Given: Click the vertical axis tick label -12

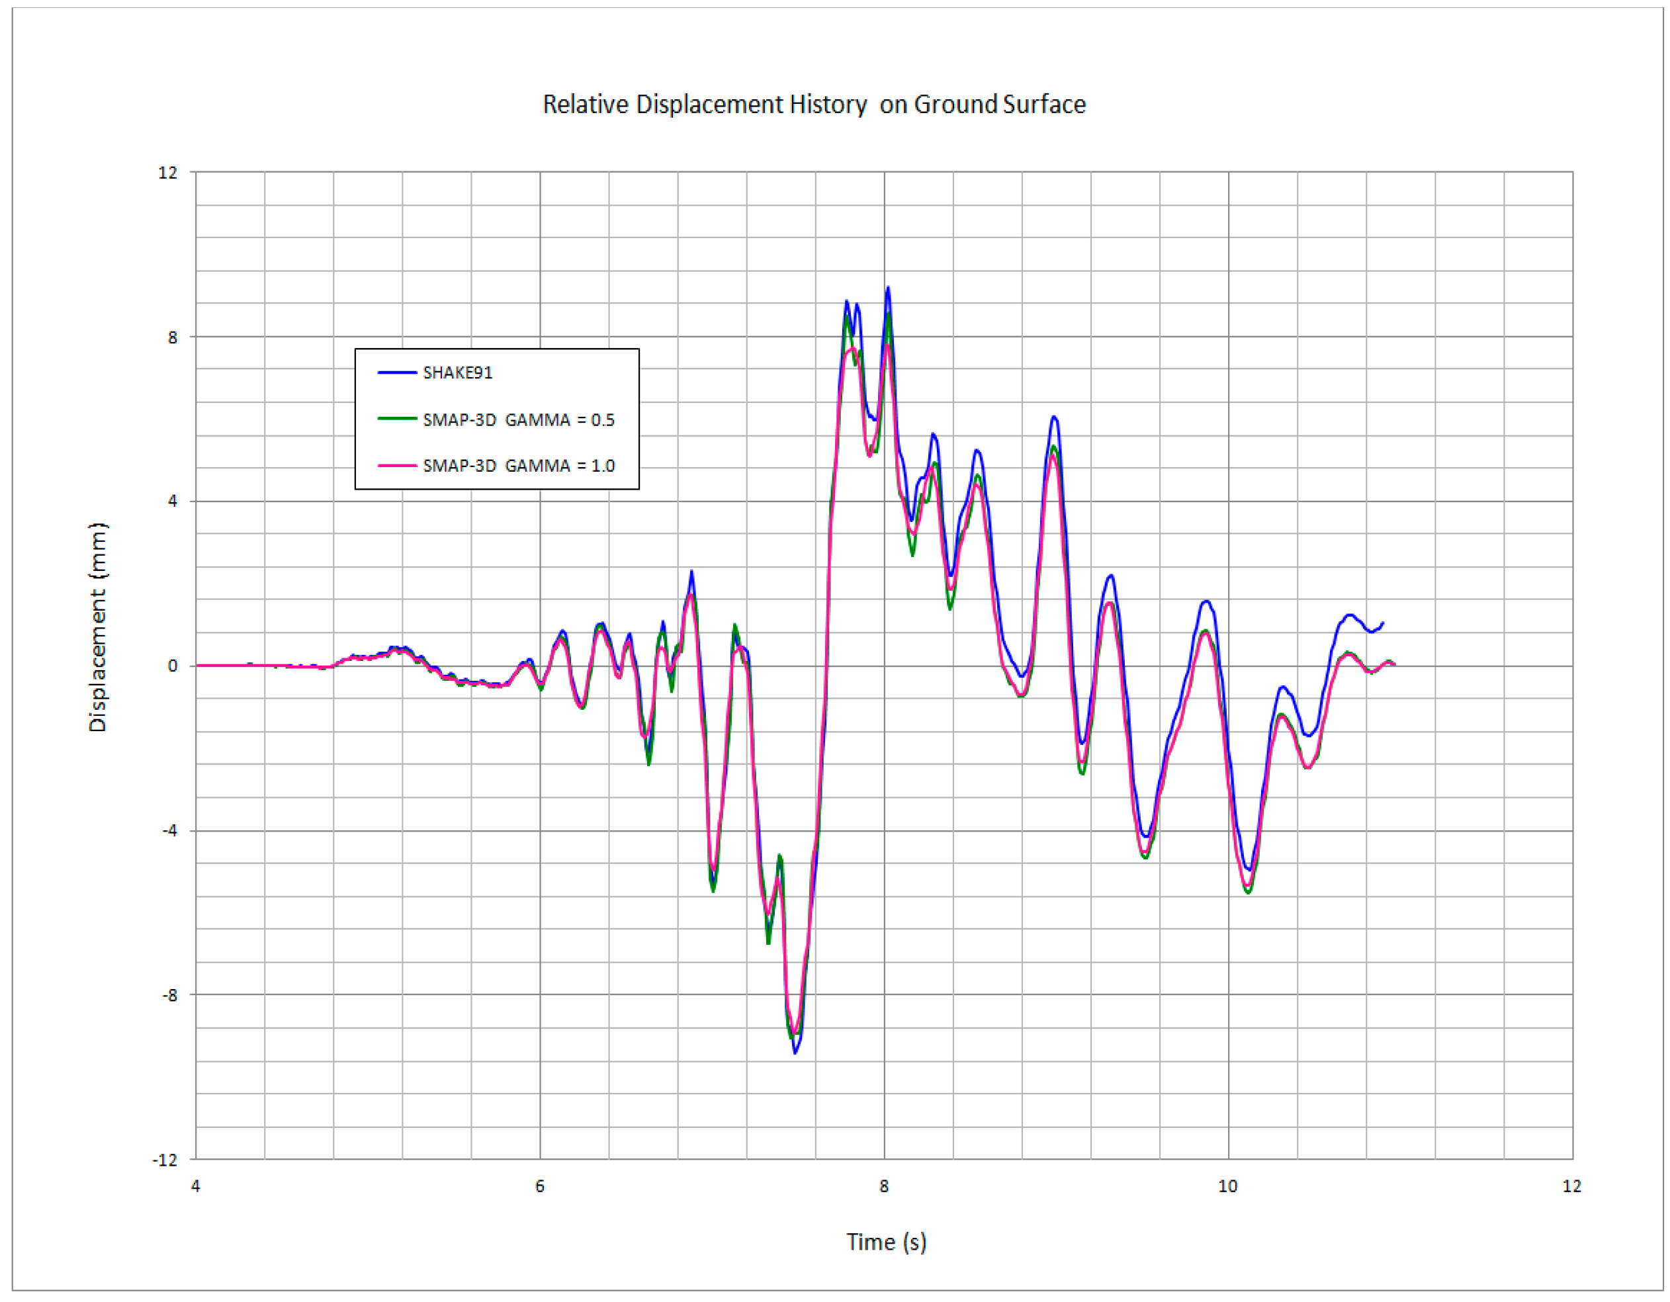Looking at the screenshot, I should click(165, 1160).
